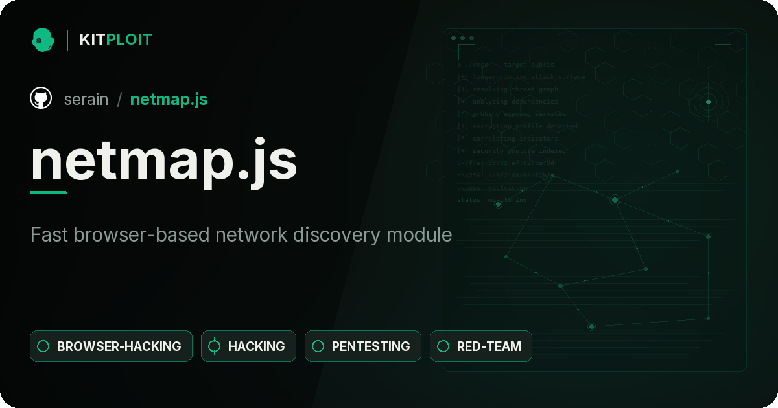
Task: Click the radar target icon in terminal illustration
Action: pyautogui.click(x=708, y=102)
